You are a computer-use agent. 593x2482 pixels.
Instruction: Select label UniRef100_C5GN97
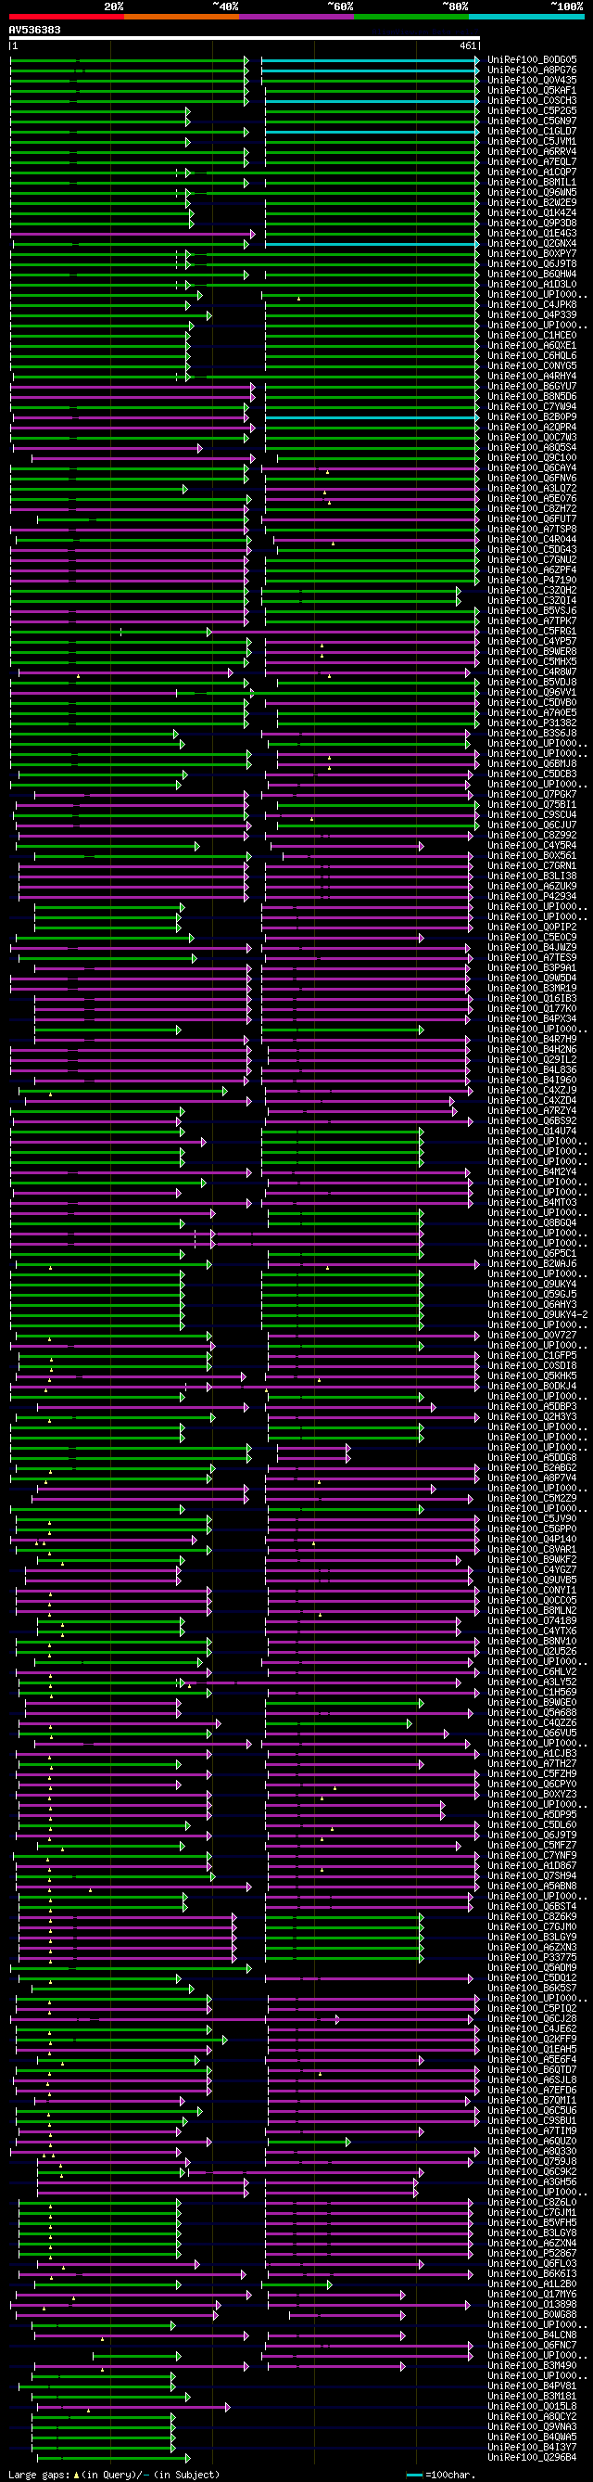pyautogui.click(x=533, y=122)
